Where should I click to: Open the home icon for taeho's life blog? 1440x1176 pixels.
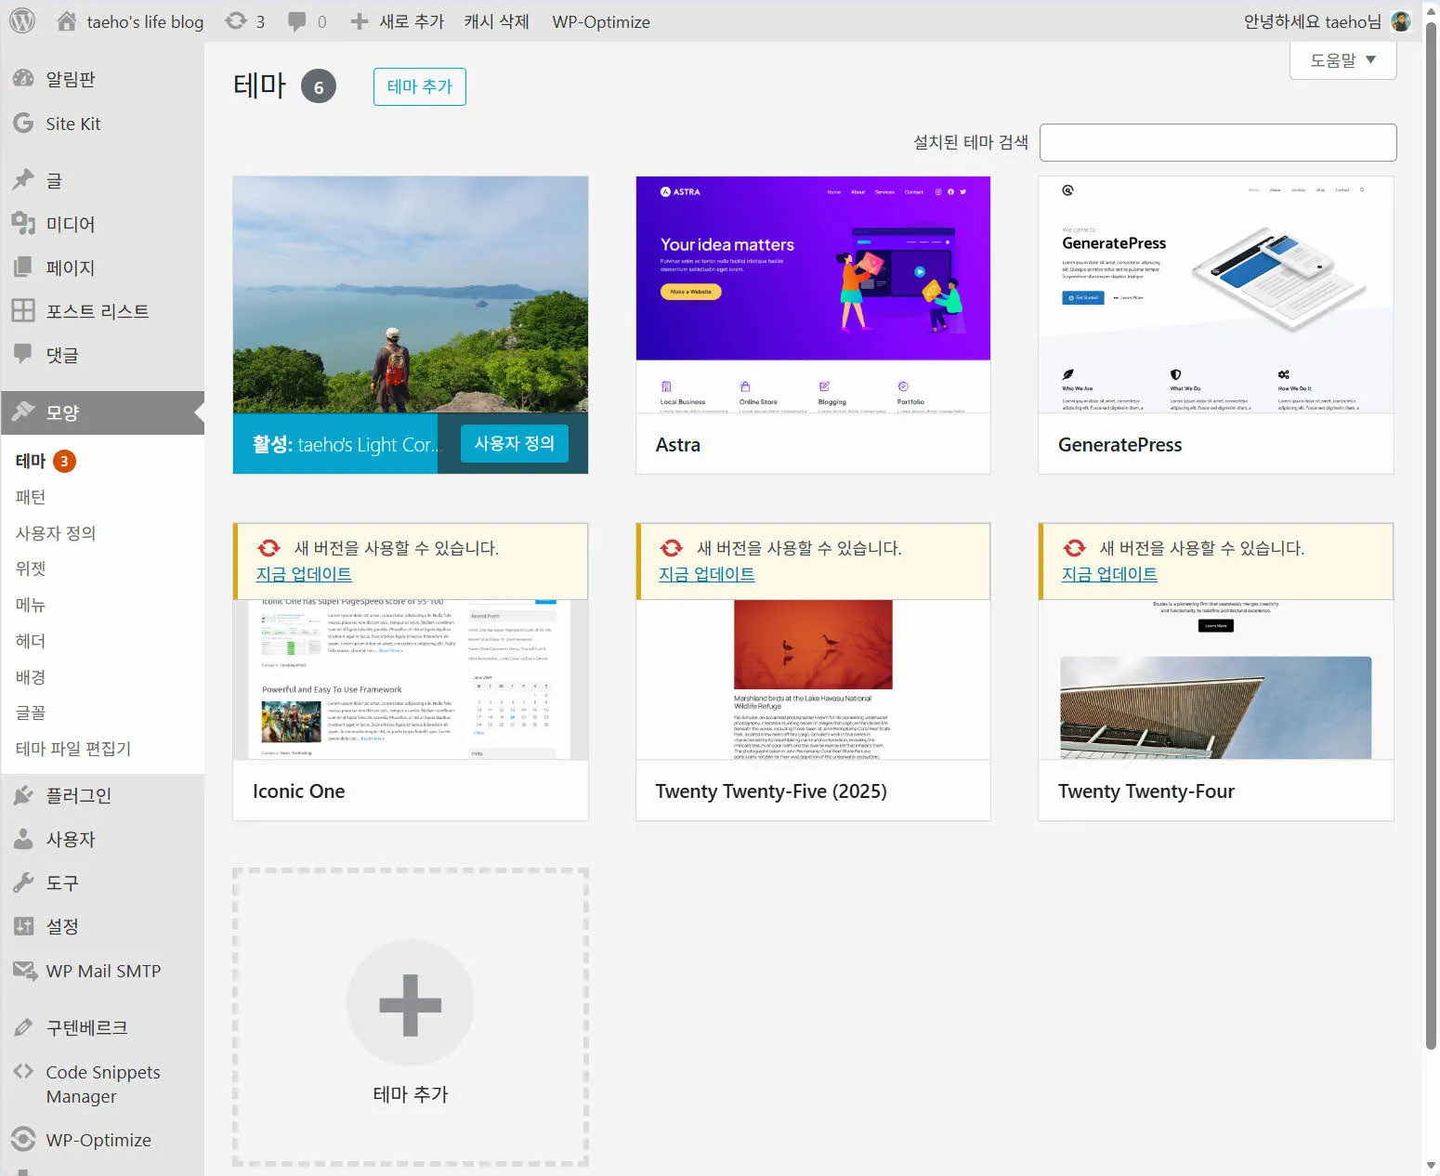[x=67, y=20]
